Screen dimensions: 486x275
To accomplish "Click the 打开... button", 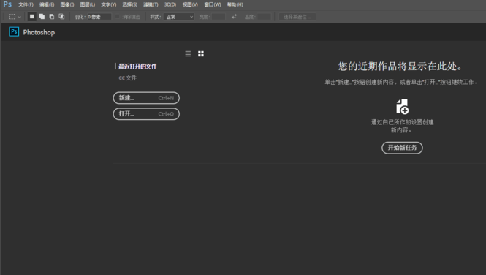I will [x=146, y=114].
